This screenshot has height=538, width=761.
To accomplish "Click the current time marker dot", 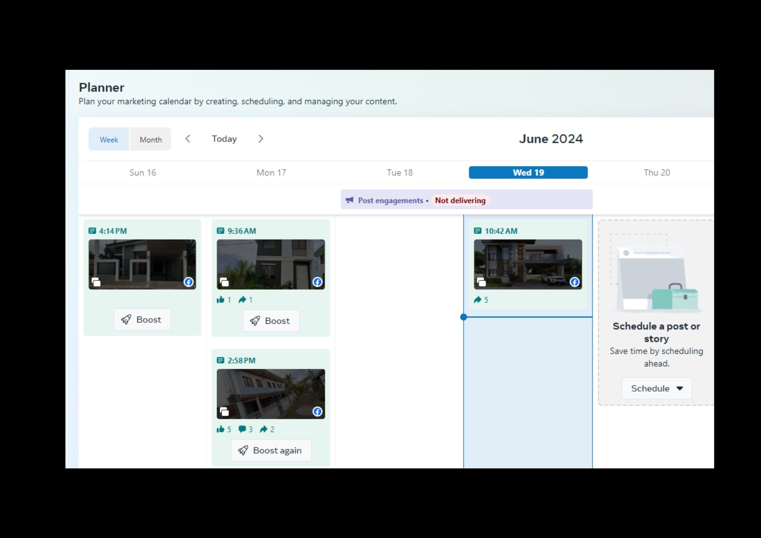I will [x=464, y=317].
